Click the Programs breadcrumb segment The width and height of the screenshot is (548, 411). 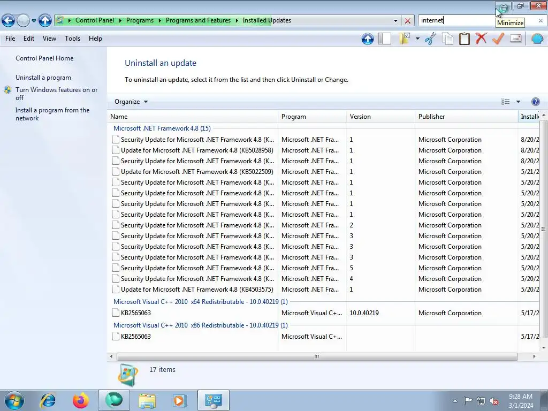pyautogui.click(x=140, y=21)
